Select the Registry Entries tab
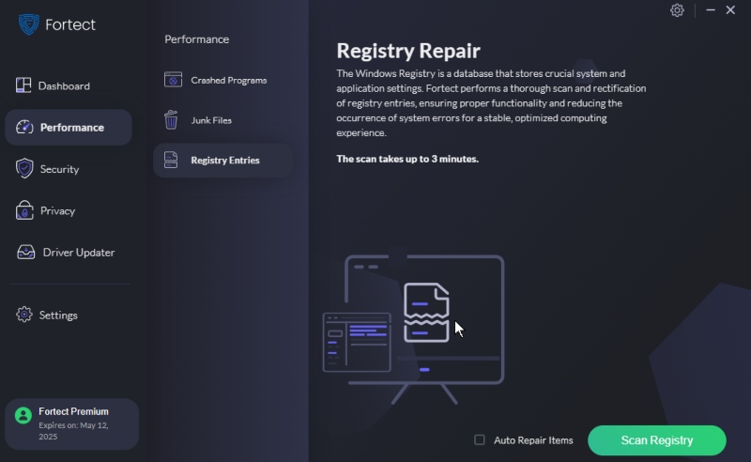 222,160
